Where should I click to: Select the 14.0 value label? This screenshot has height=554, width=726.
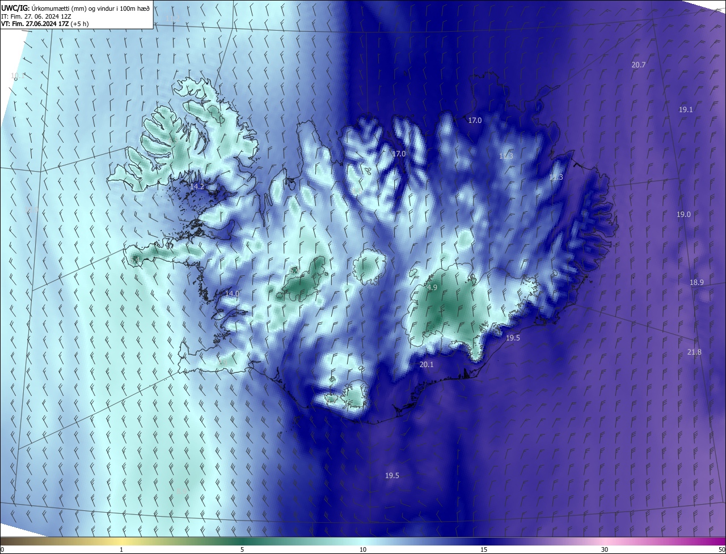[x=233, y=294]
